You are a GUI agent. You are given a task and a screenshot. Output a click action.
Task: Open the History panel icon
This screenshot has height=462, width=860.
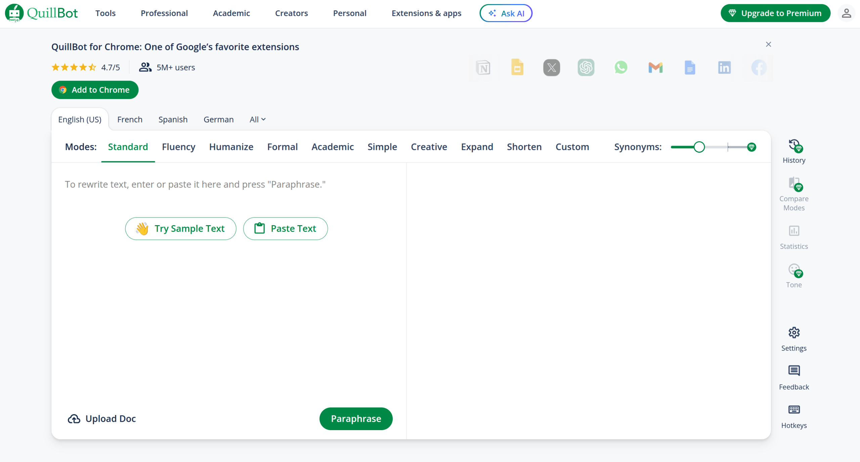(x=794, y=146)
